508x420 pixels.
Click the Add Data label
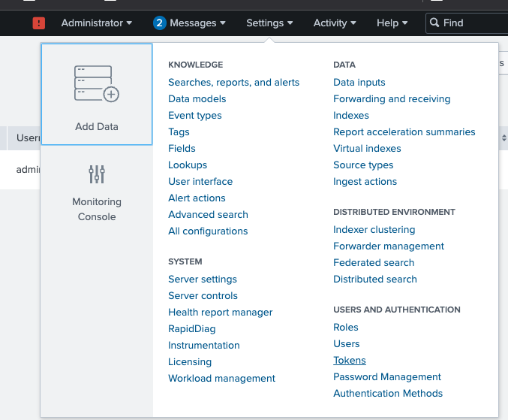(97, 126)
